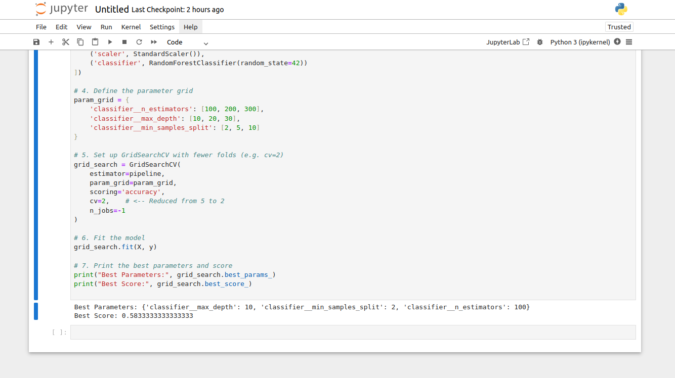Enable the debugger bug icon
675x378 pixels.
click(540, 42)
